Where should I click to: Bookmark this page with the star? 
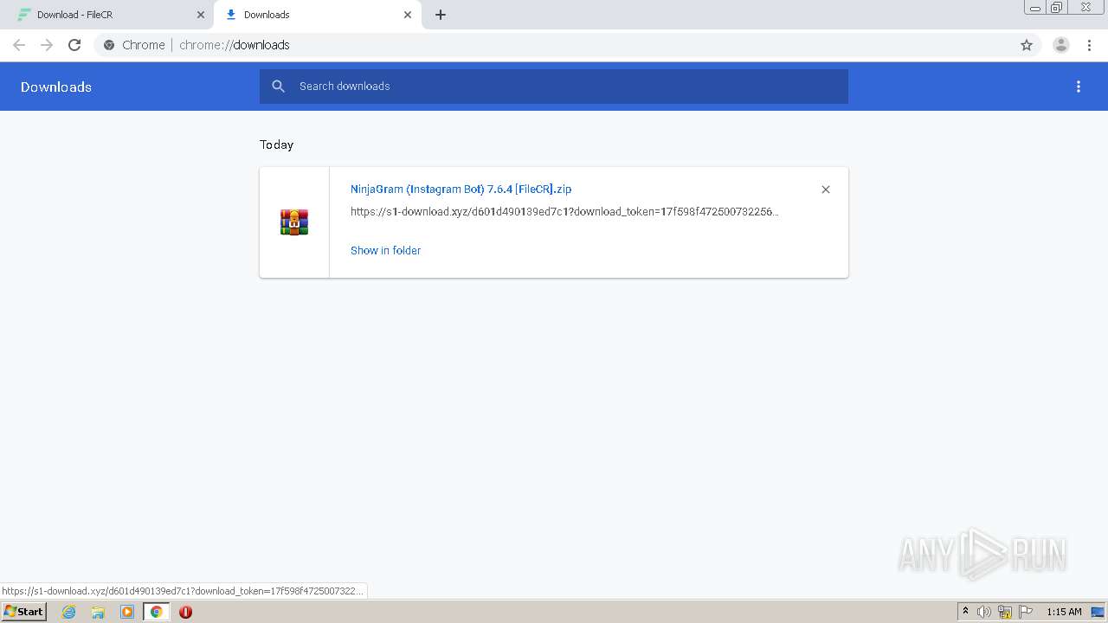(x=1027, y=45)
